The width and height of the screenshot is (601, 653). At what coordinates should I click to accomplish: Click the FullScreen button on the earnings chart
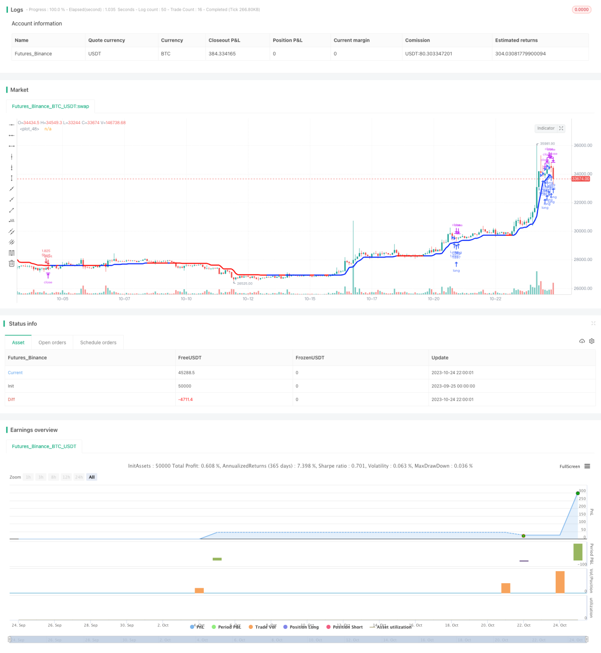click(570, 466)
